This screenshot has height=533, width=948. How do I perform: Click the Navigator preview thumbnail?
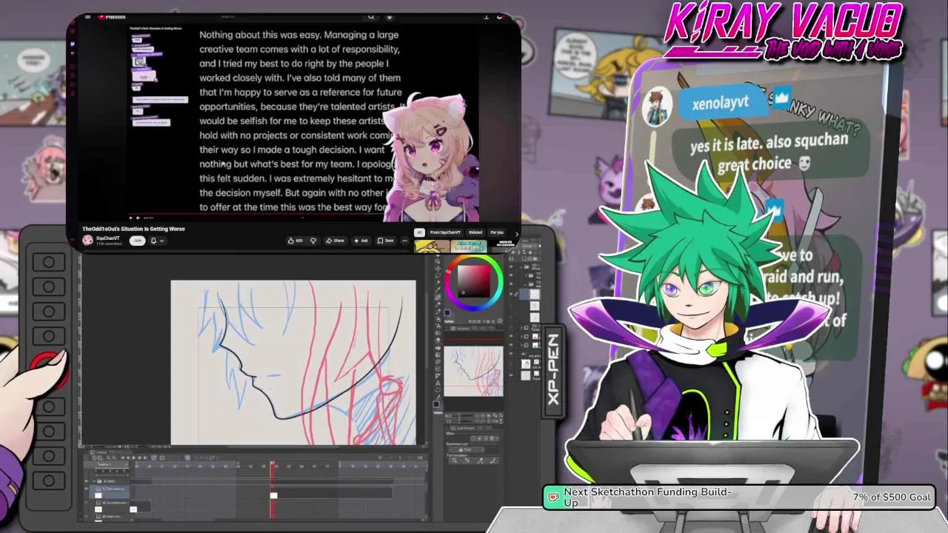tap(473, 371)
